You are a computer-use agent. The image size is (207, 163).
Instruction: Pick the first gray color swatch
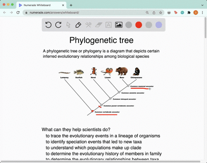[129, 25]
